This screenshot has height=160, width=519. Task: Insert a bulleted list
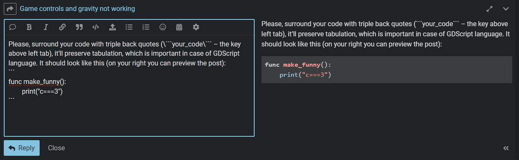pyautogui.click(x=129, y=27)
